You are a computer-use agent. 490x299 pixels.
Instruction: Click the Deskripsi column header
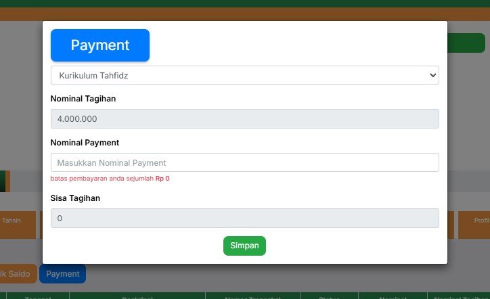coord(137,296)
